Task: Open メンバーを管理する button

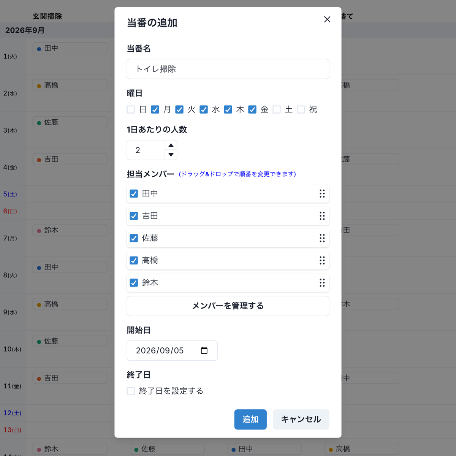Action: pyautogui.click(x=228, y=306)
